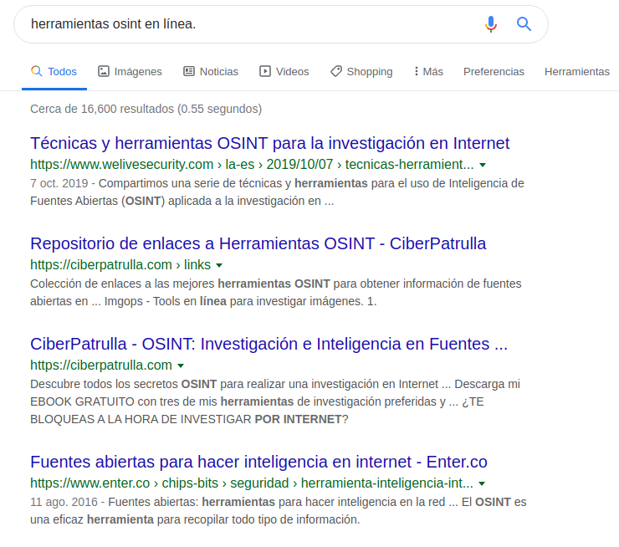Open Preferencias settings
This screenshot has width=619, height=547.
494,72
